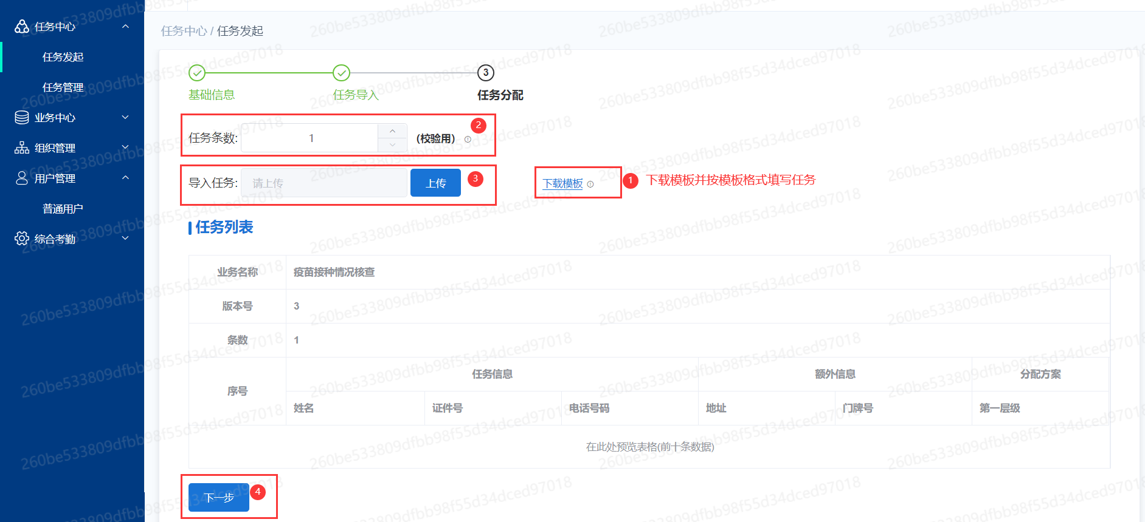Image resolution: width=1145 pixels, height=522 pixels.
Task: Click info icon beside 下载模板 link
Action: coord(590,184)
